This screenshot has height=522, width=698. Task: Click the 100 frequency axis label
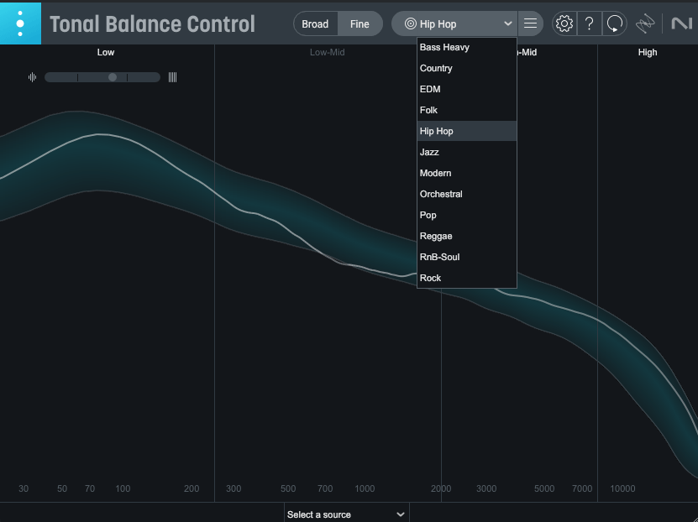tap(123, 488)
